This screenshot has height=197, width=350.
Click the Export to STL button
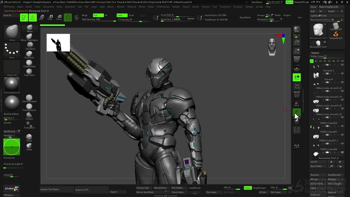click(x=92, y=190)
